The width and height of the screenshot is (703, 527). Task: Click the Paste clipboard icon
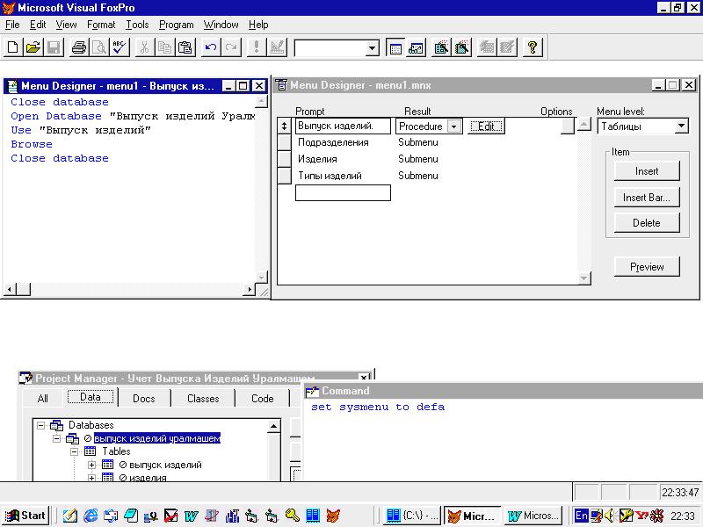185,47
